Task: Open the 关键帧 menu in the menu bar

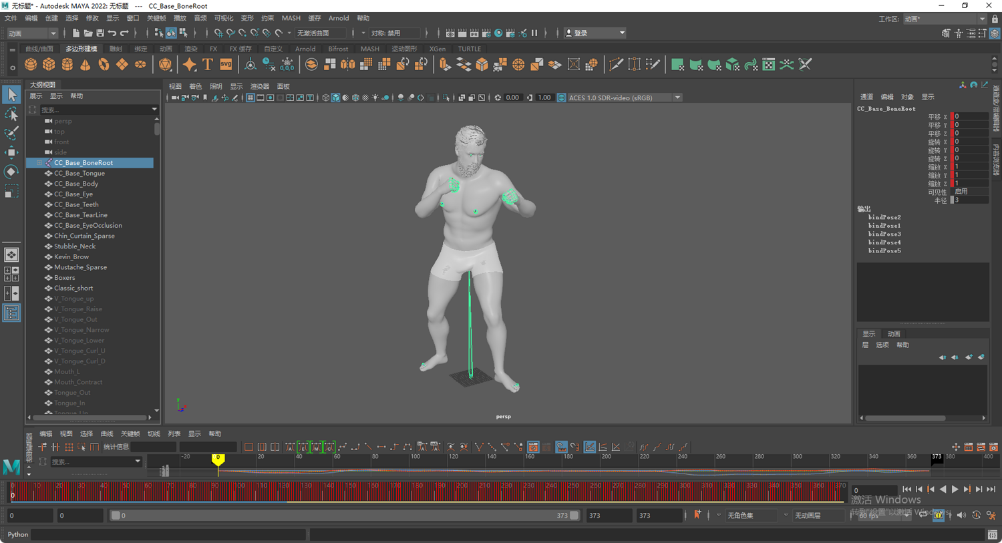Action: [156, 18]
